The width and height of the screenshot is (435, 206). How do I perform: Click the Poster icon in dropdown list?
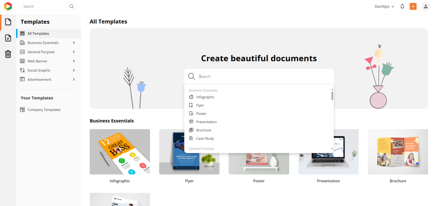pos(191,114)
